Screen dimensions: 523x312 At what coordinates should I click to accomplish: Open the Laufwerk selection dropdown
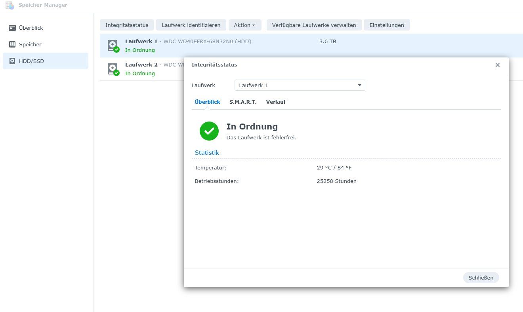(300, 85)
